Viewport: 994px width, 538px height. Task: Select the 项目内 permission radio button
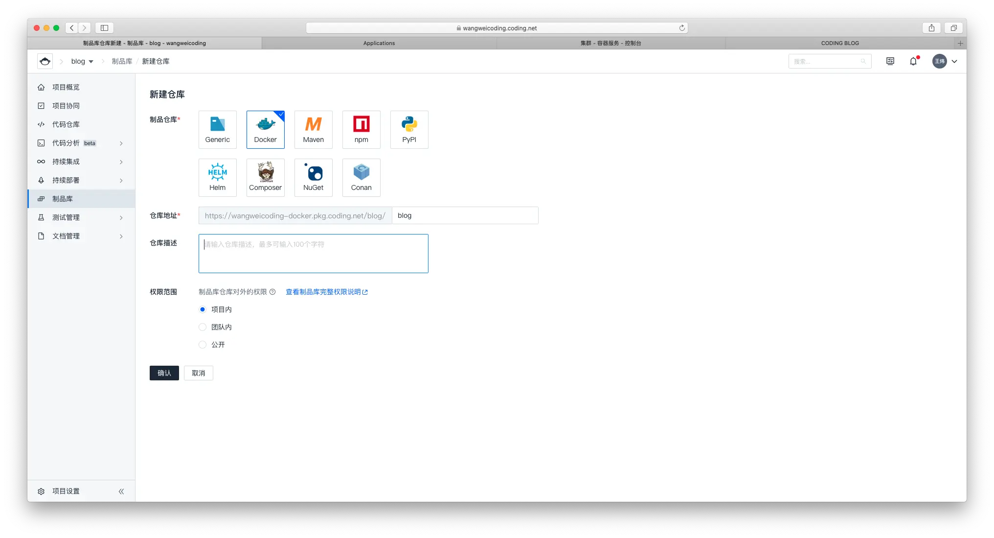click(x=203, y=309)
